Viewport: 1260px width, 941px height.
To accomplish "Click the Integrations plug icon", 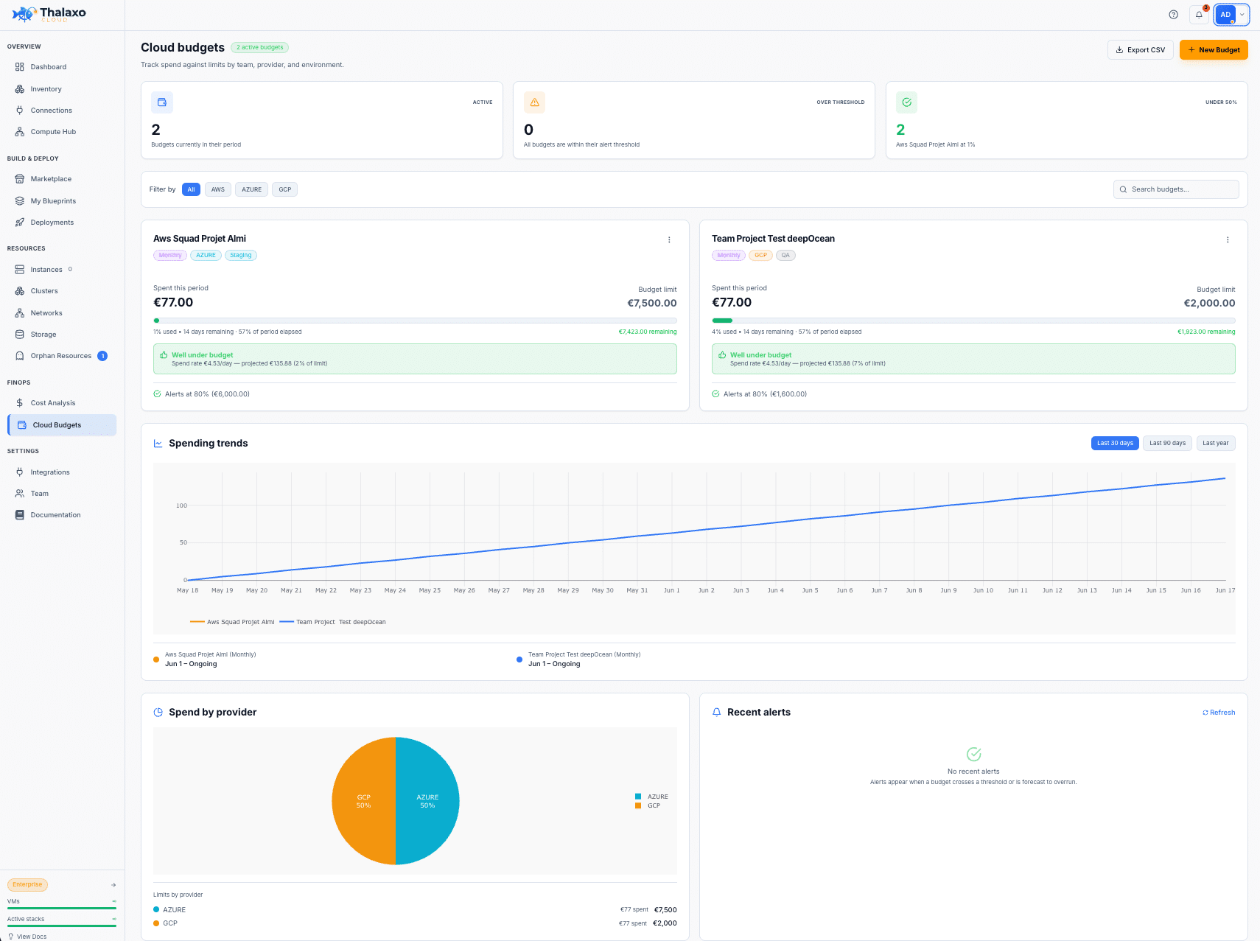I will (x=20, y=472).
